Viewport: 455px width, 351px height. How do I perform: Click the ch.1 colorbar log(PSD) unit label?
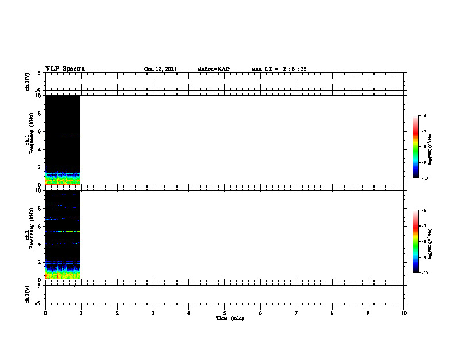tap(430, 150)
